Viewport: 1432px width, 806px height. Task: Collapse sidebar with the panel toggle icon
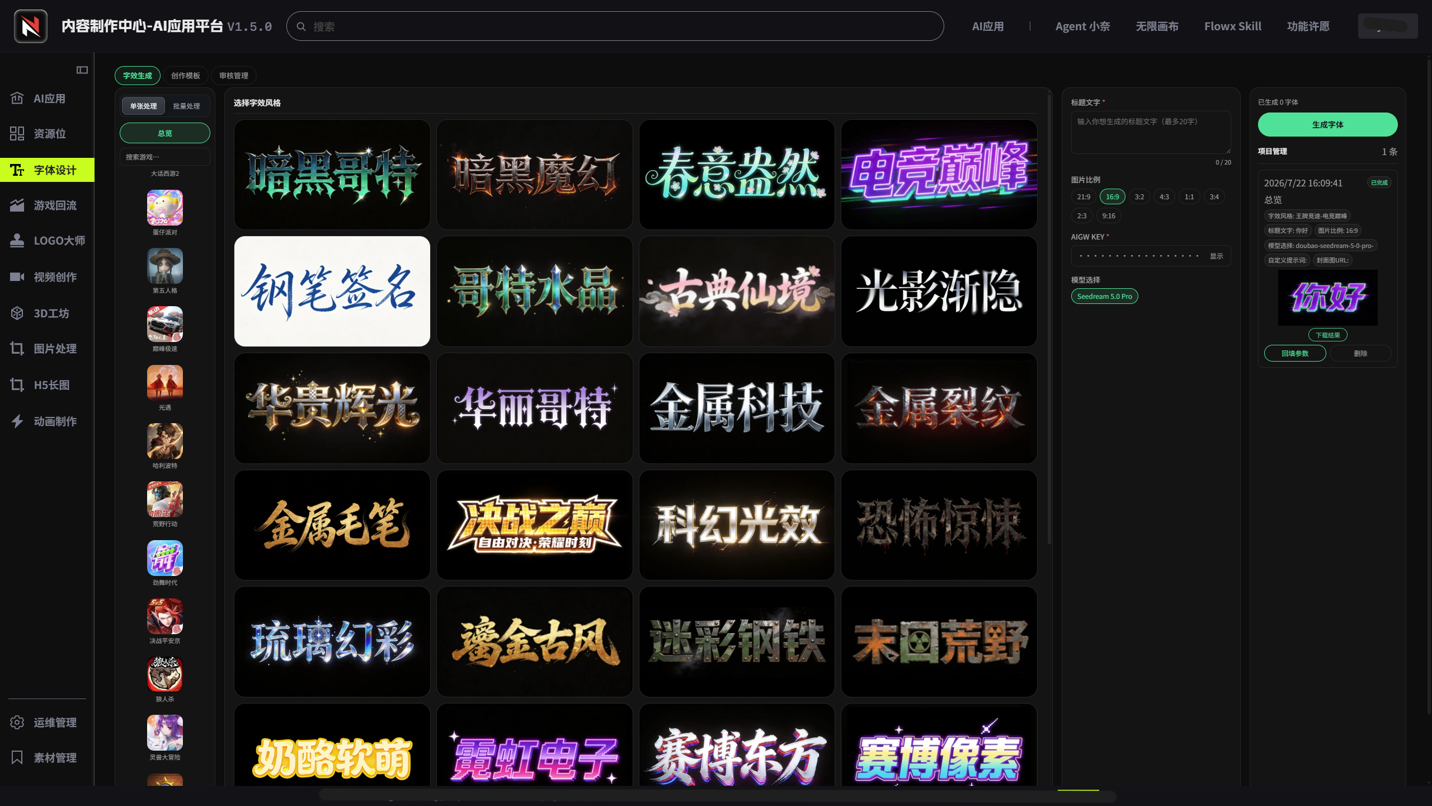click(82, 70)
